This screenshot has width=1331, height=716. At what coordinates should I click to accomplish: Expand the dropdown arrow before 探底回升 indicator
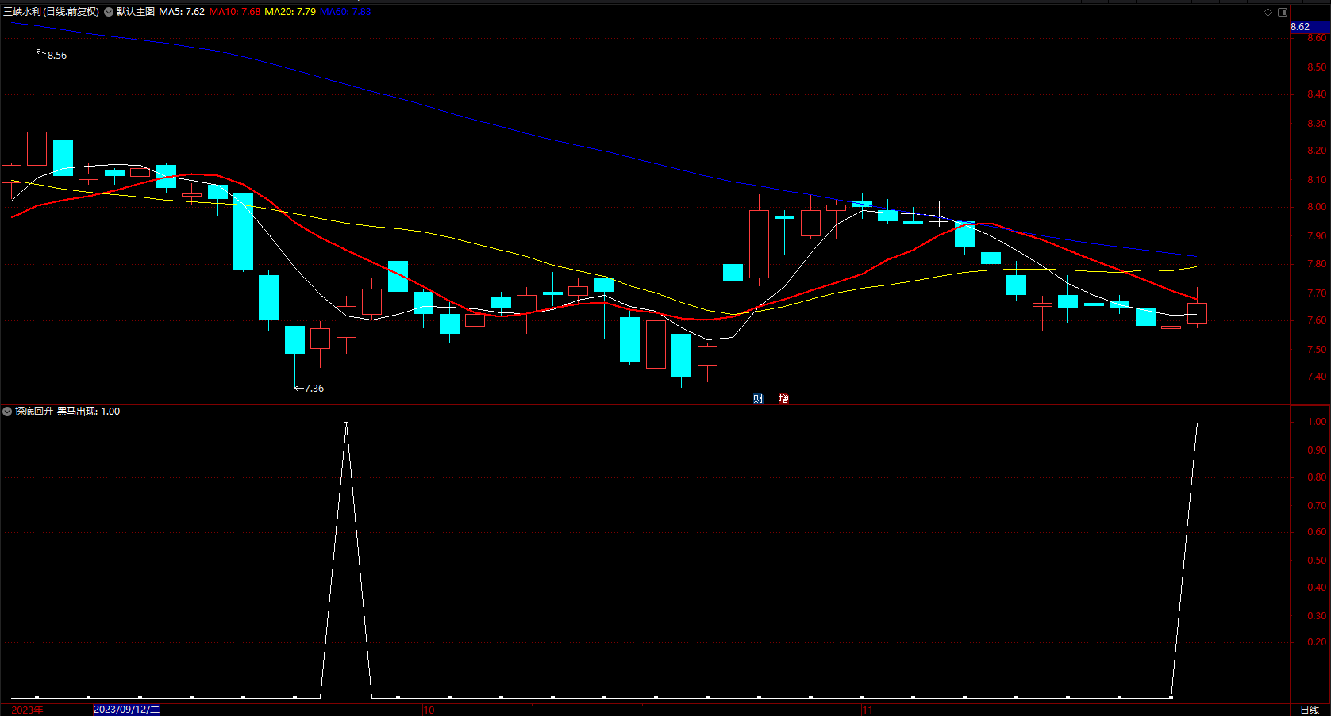(x=7, y=412)
